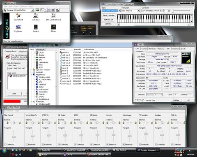Screen dimensions: 197x157
Task: Click the Microphone volume slider handle
Action: 130,136
